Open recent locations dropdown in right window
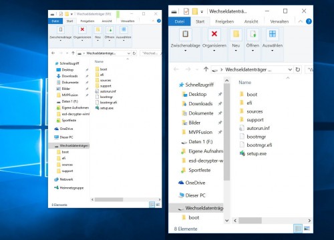 pyautogui.click(x=197, y=69)
